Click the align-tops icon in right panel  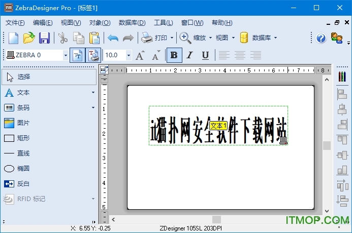pos(342,140)
